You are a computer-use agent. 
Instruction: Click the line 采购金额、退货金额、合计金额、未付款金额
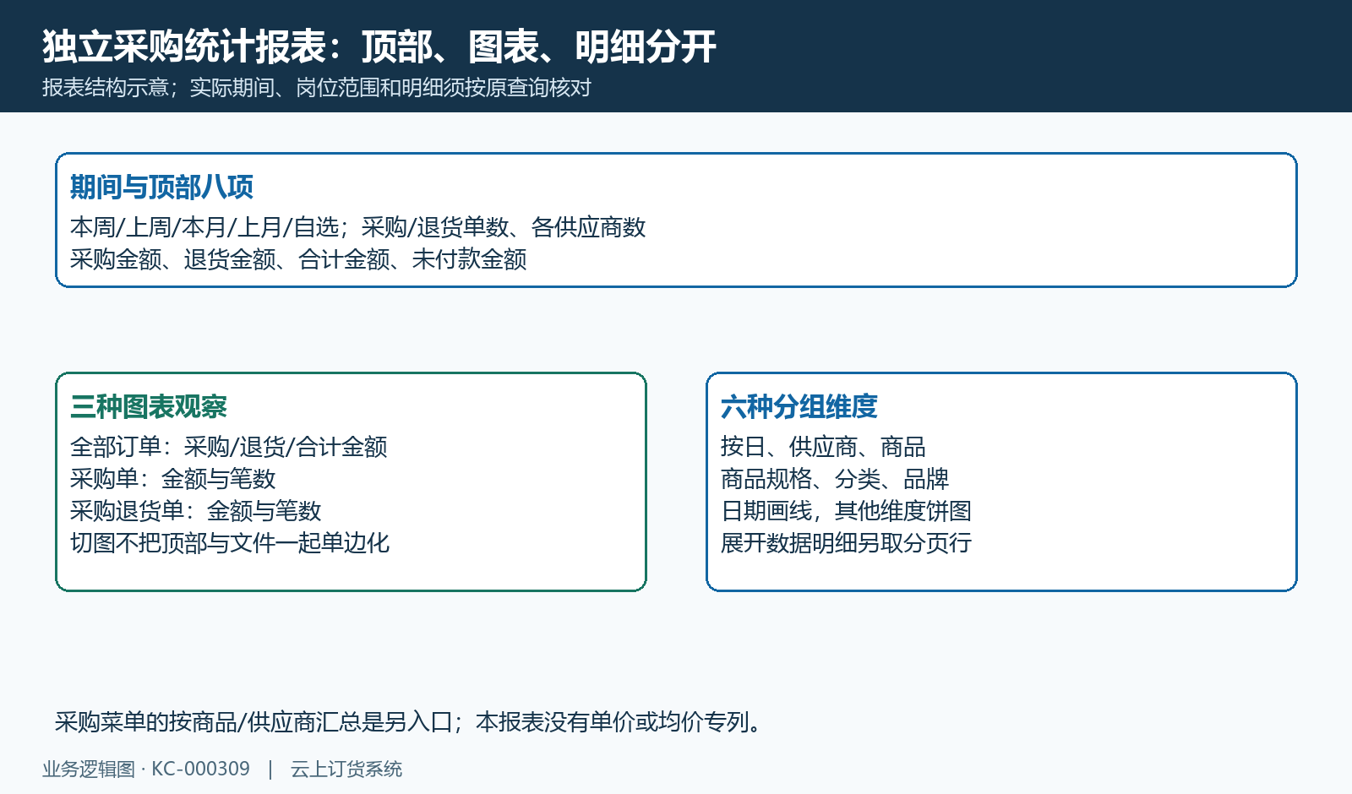298,259
